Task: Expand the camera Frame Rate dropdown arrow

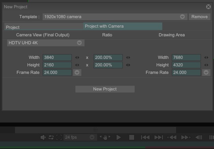Action: click(x=77, y=72)
